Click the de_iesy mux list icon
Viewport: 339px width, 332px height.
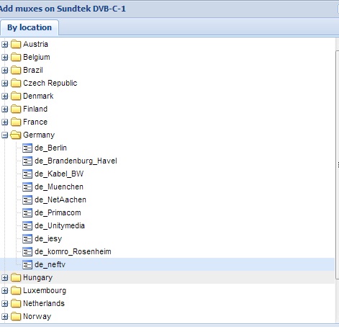coord(27,238)
